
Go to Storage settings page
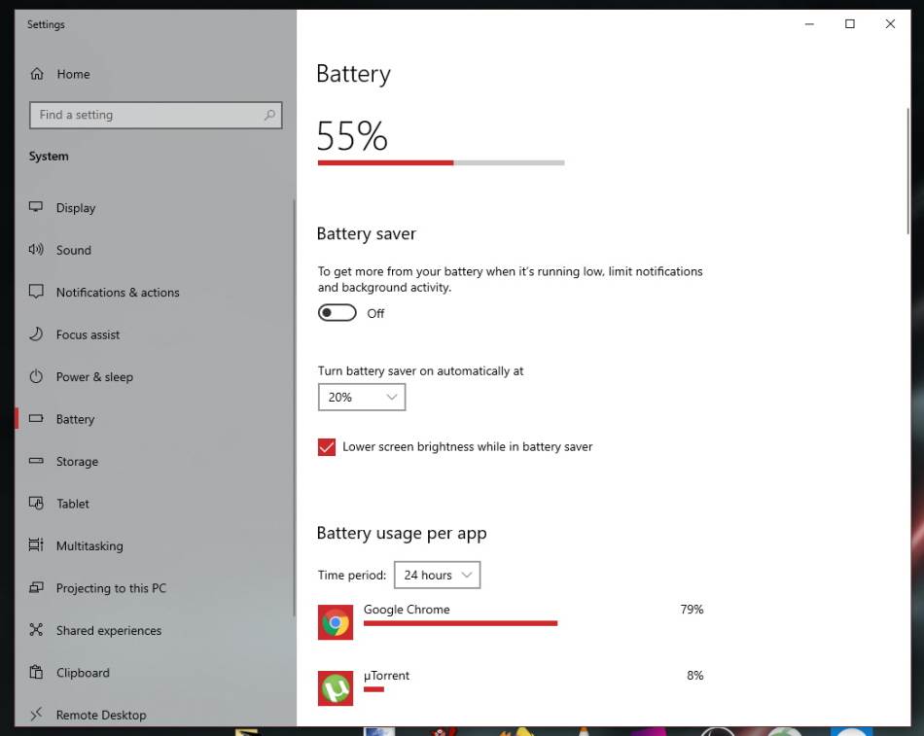(77, 462)
